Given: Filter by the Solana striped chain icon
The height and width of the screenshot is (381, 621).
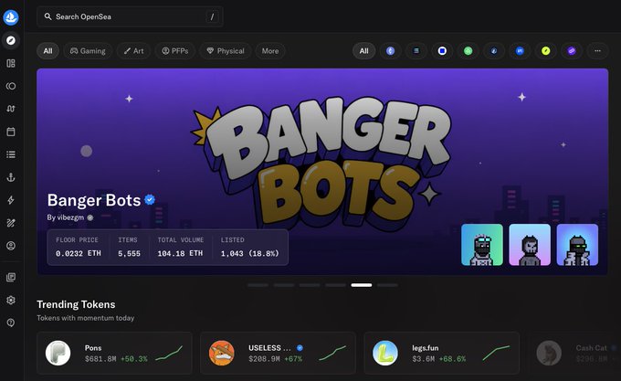Looking at the screenshot, I should (416, 50).
